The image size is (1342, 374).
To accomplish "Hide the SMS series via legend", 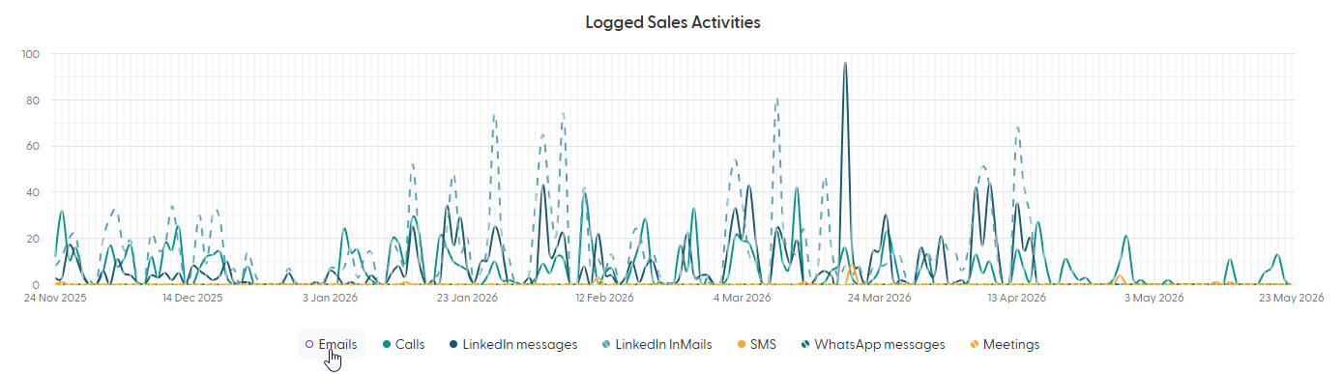I will click(757, 344).
